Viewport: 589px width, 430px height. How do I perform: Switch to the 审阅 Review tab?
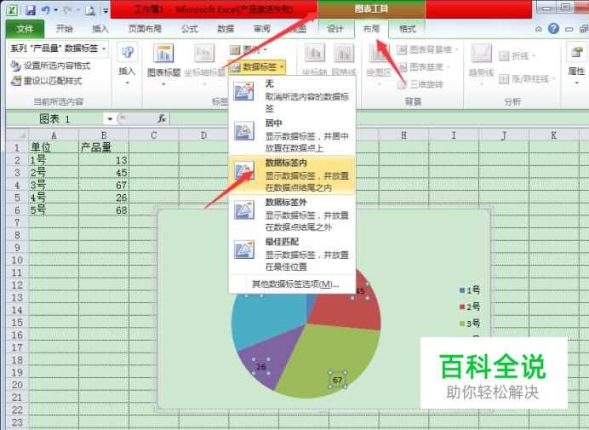[x=262, y=29]
